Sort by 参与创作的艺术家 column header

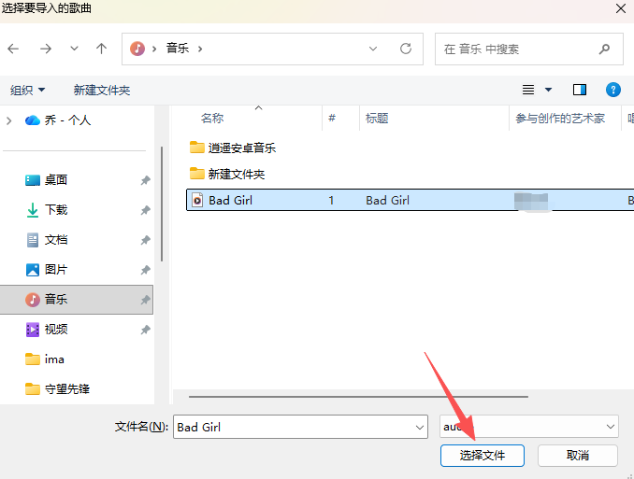coord(560,119)
